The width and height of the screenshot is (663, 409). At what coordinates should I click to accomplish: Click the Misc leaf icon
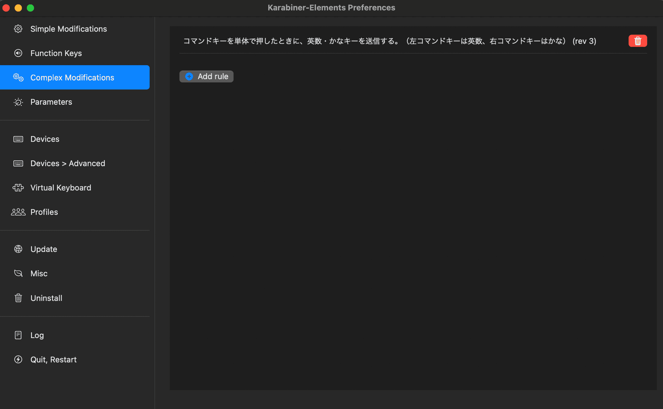click(18, 273)
